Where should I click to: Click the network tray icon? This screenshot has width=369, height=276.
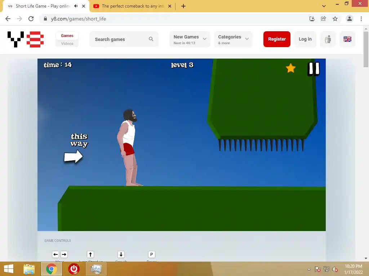326,269
